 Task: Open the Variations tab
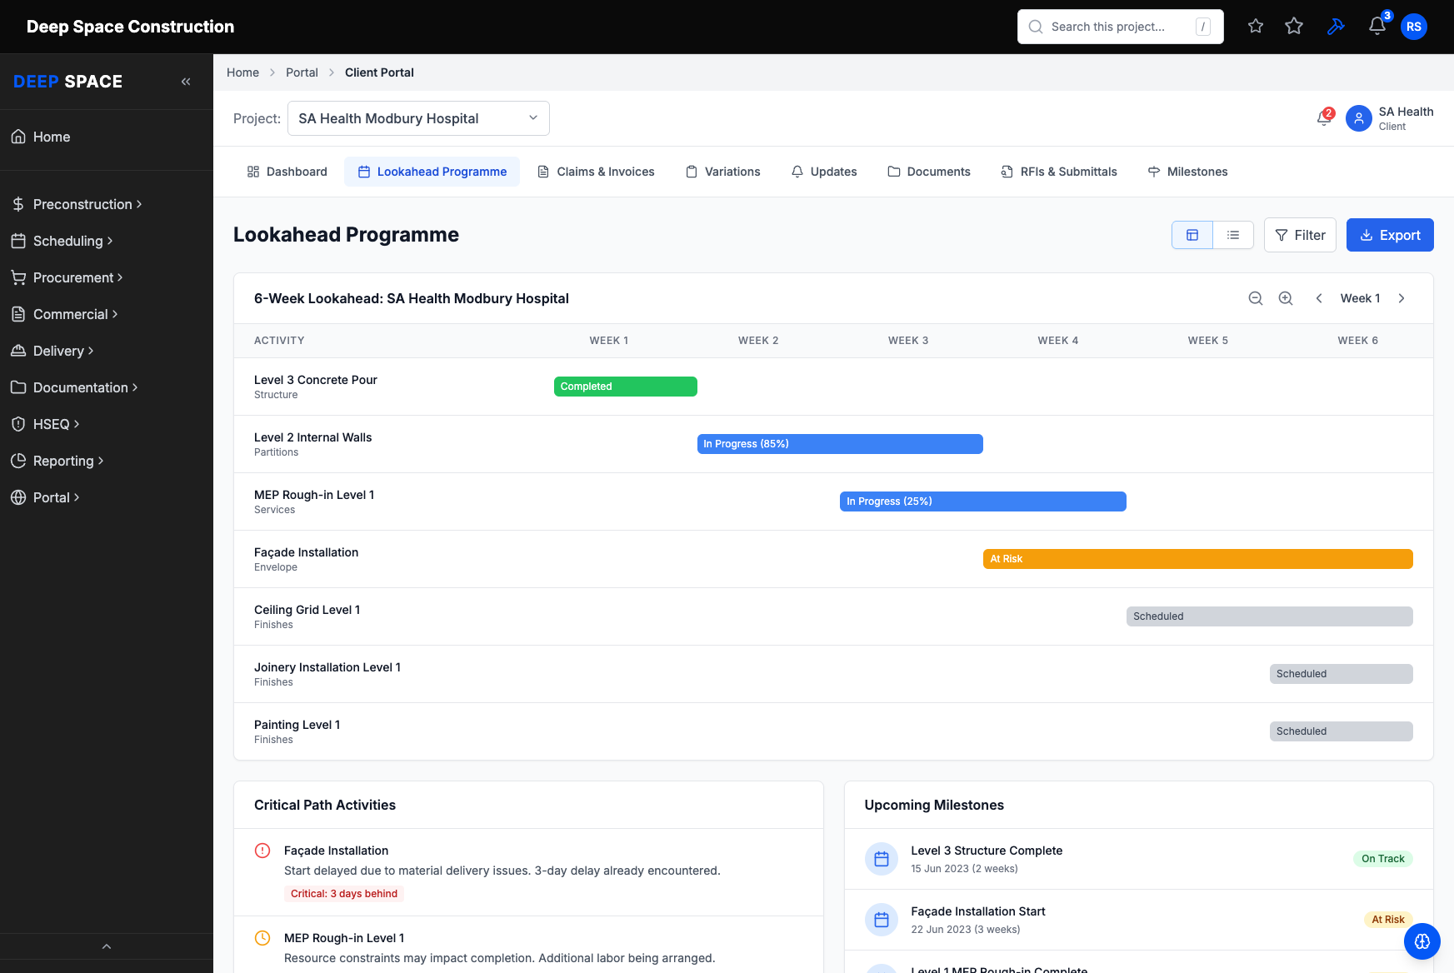pyautogui.click(x=722, y=172)
